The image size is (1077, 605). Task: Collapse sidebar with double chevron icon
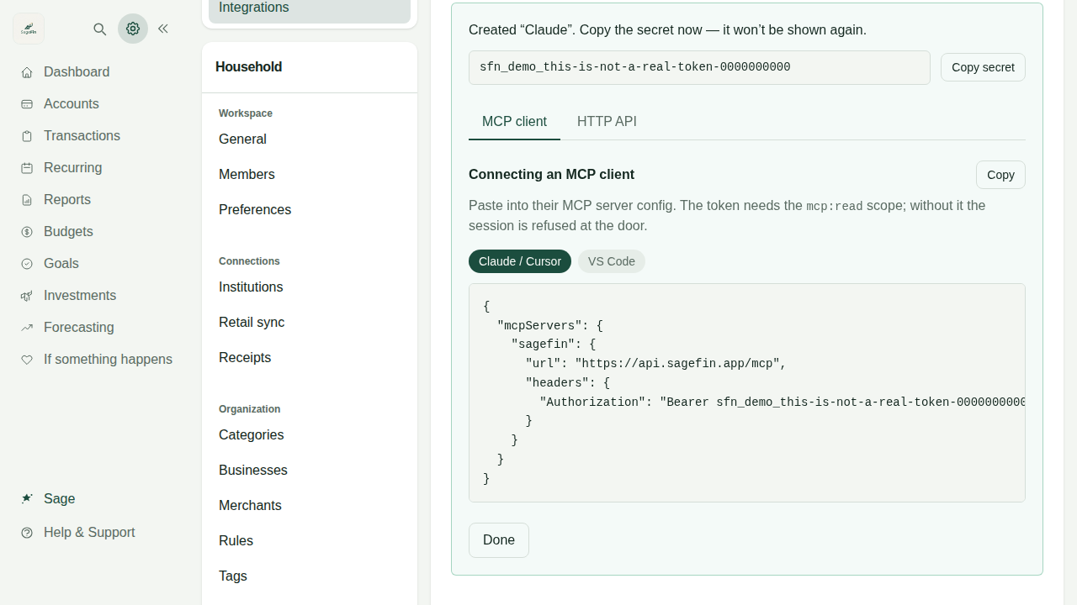(163, 29)
